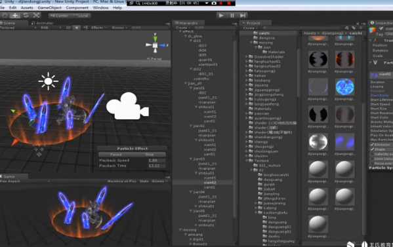Click the Play button
Viewport: 393px width, 247px height.
coord(221,16)
